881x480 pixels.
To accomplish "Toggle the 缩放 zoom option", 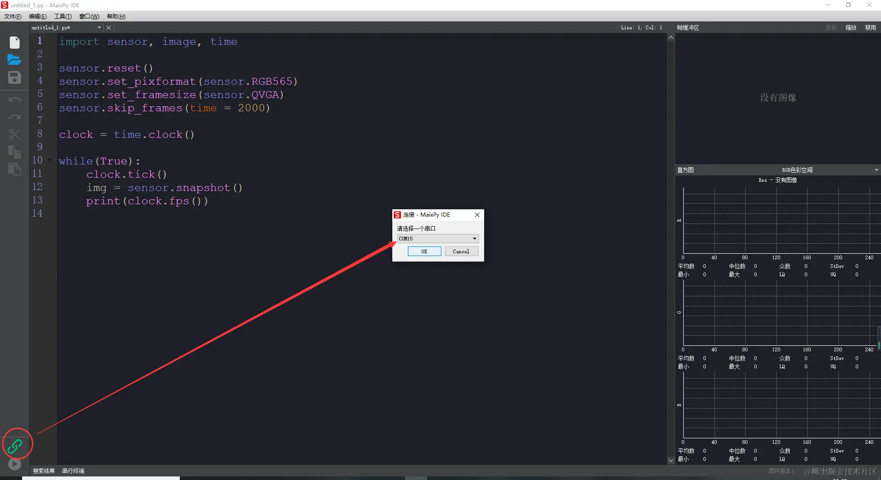I will (851, 27).
